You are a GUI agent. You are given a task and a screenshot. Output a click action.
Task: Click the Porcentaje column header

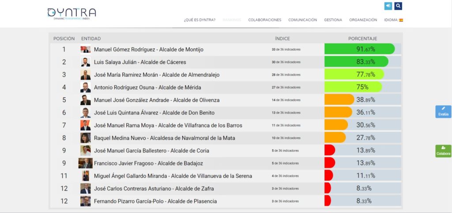click(362, 38)
